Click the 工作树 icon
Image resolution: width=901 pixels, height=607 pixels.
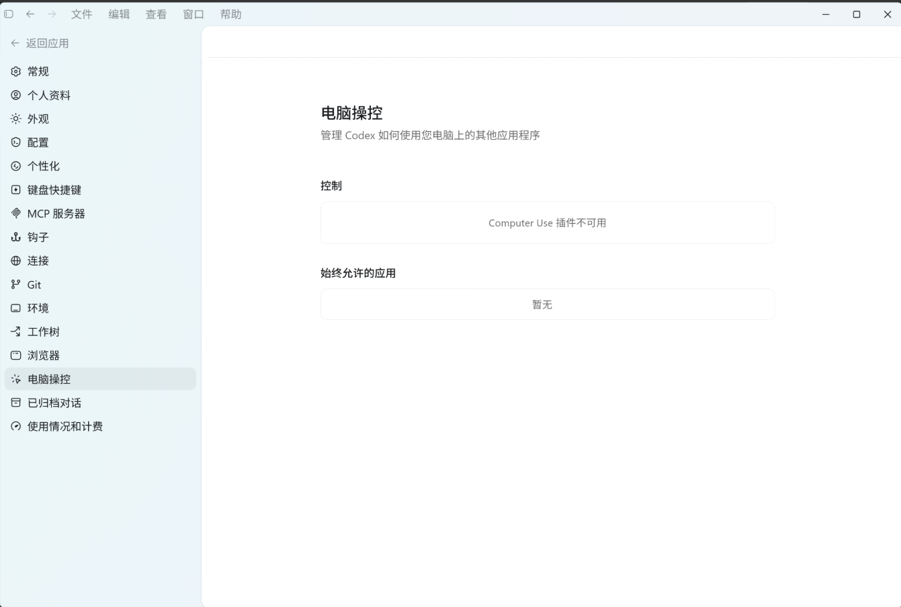tap(16, 331)
